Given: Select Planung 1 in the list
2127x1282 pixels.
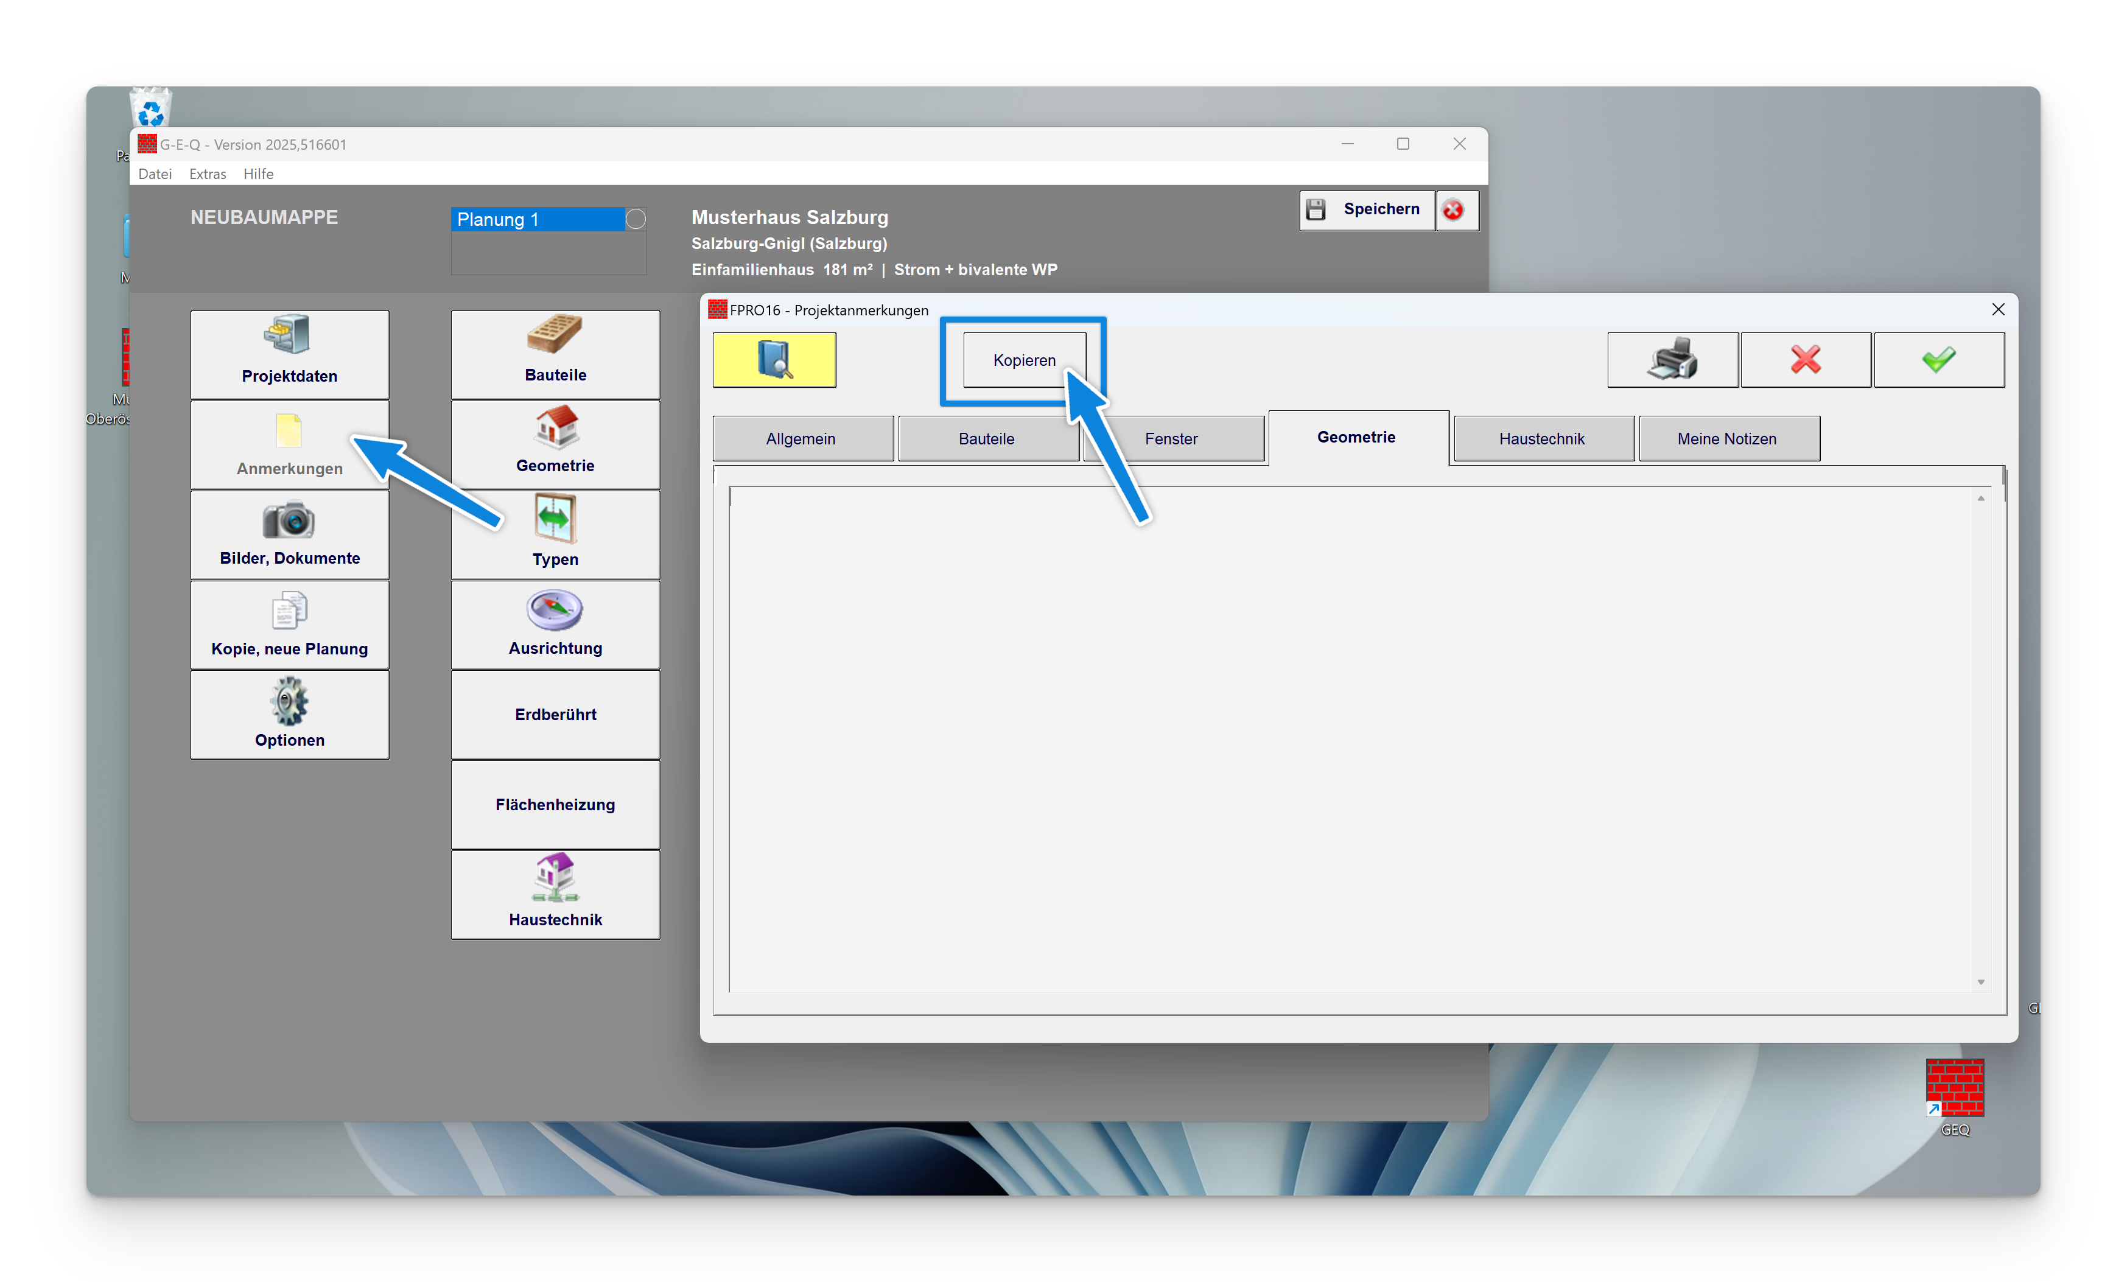Looking at the screenshot, I should (x=535, y=219).
